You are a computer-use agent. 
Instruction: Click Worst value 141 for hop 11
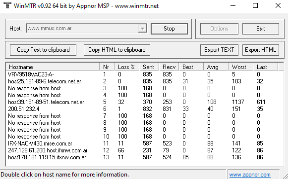pos(236,143)
